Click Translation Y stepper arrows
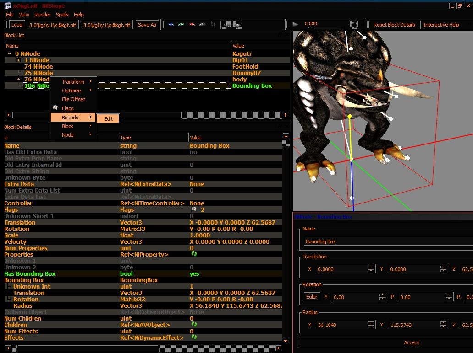 click(443, 269)
